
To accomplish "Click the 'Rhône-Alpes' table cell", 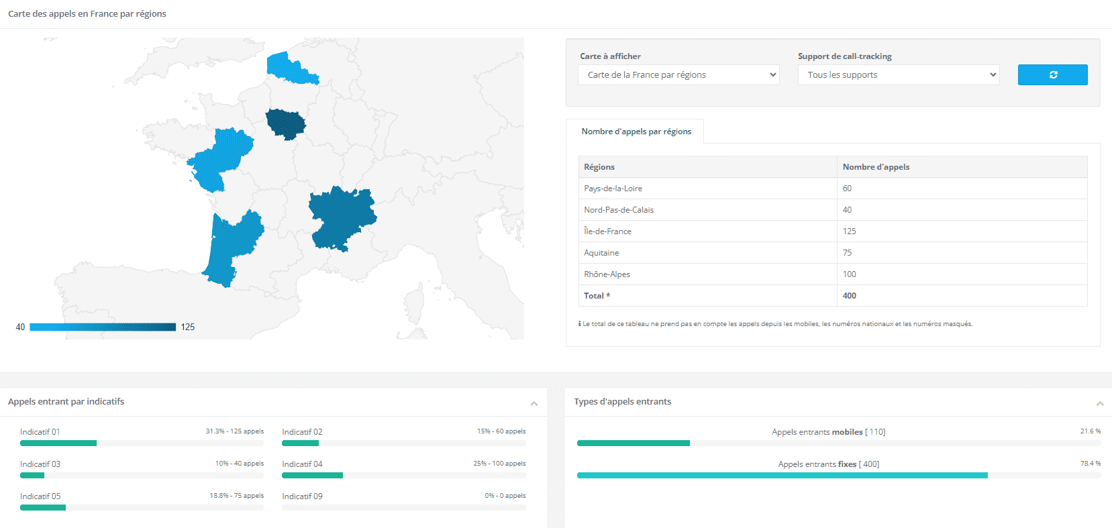I will coord(708,274).
